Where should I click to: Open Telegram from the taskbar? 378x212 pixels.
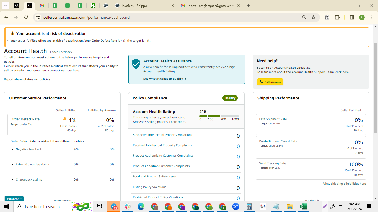pyautogui.click(x=114, y=206)
